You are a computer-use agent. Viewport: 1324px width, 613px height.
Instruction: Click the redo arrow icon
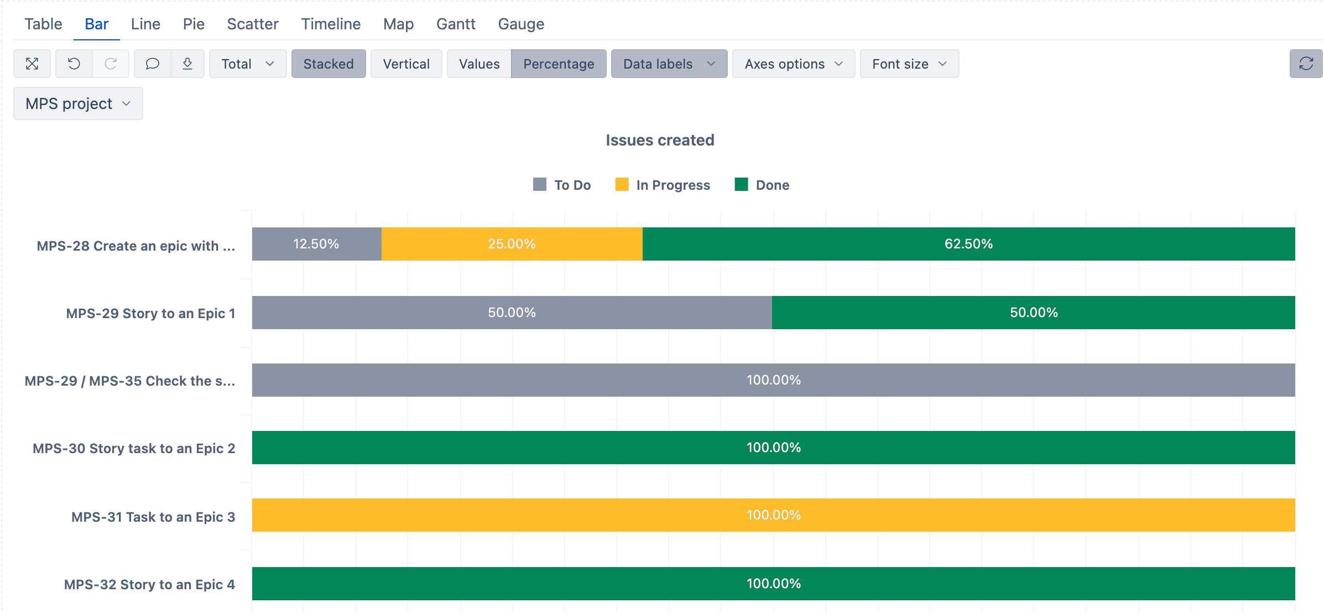coord(111,64)
